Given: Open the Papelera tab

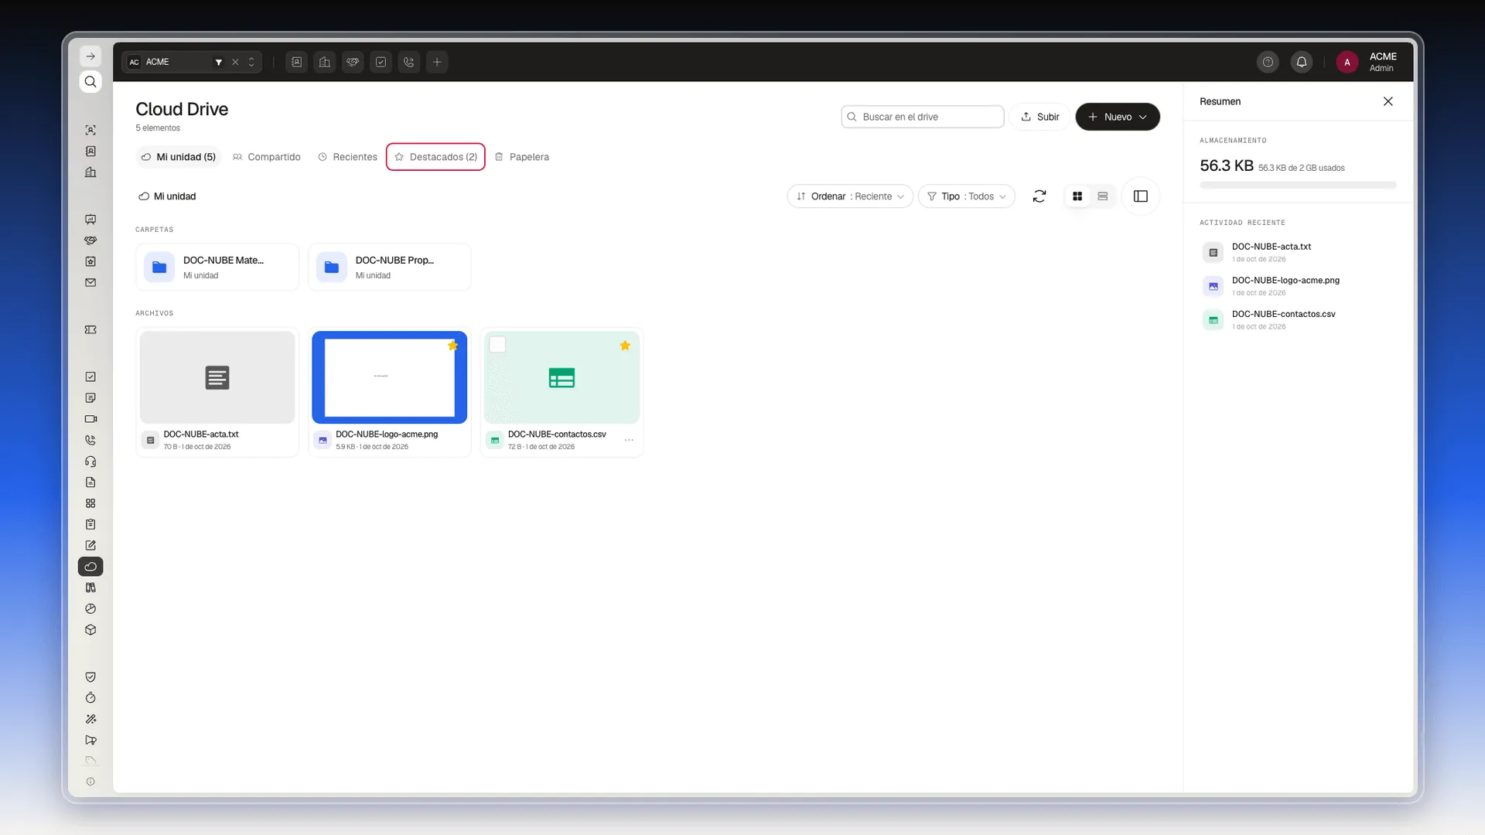Looking at the screenshot, I should click(x=522, y=157).
